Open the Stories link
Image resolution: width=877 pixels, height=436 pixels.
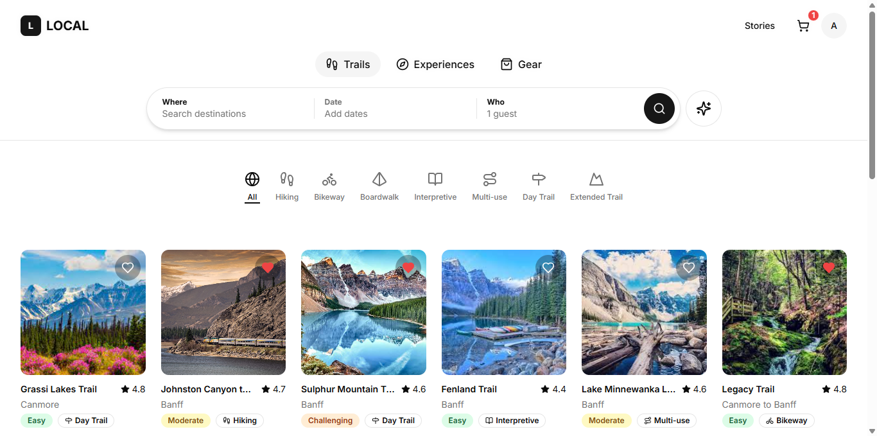760,26
